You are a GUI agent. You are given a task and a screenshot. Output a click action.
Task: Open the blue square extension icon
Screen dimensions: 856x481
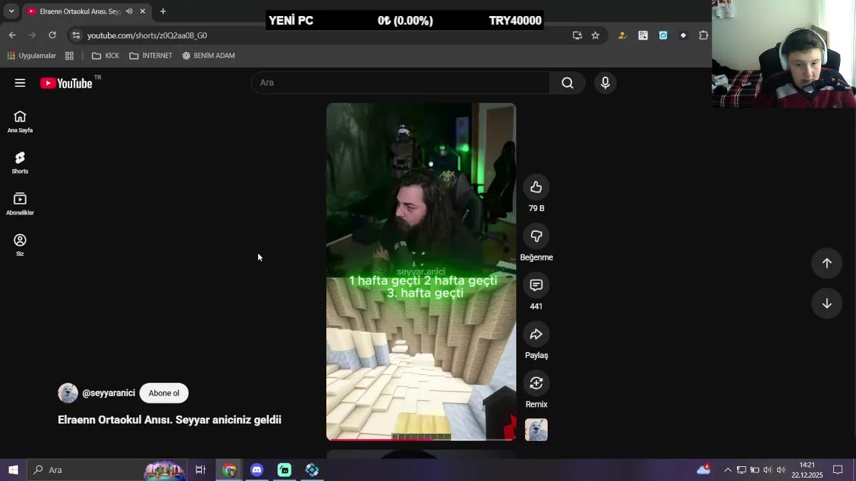(663, 35)
